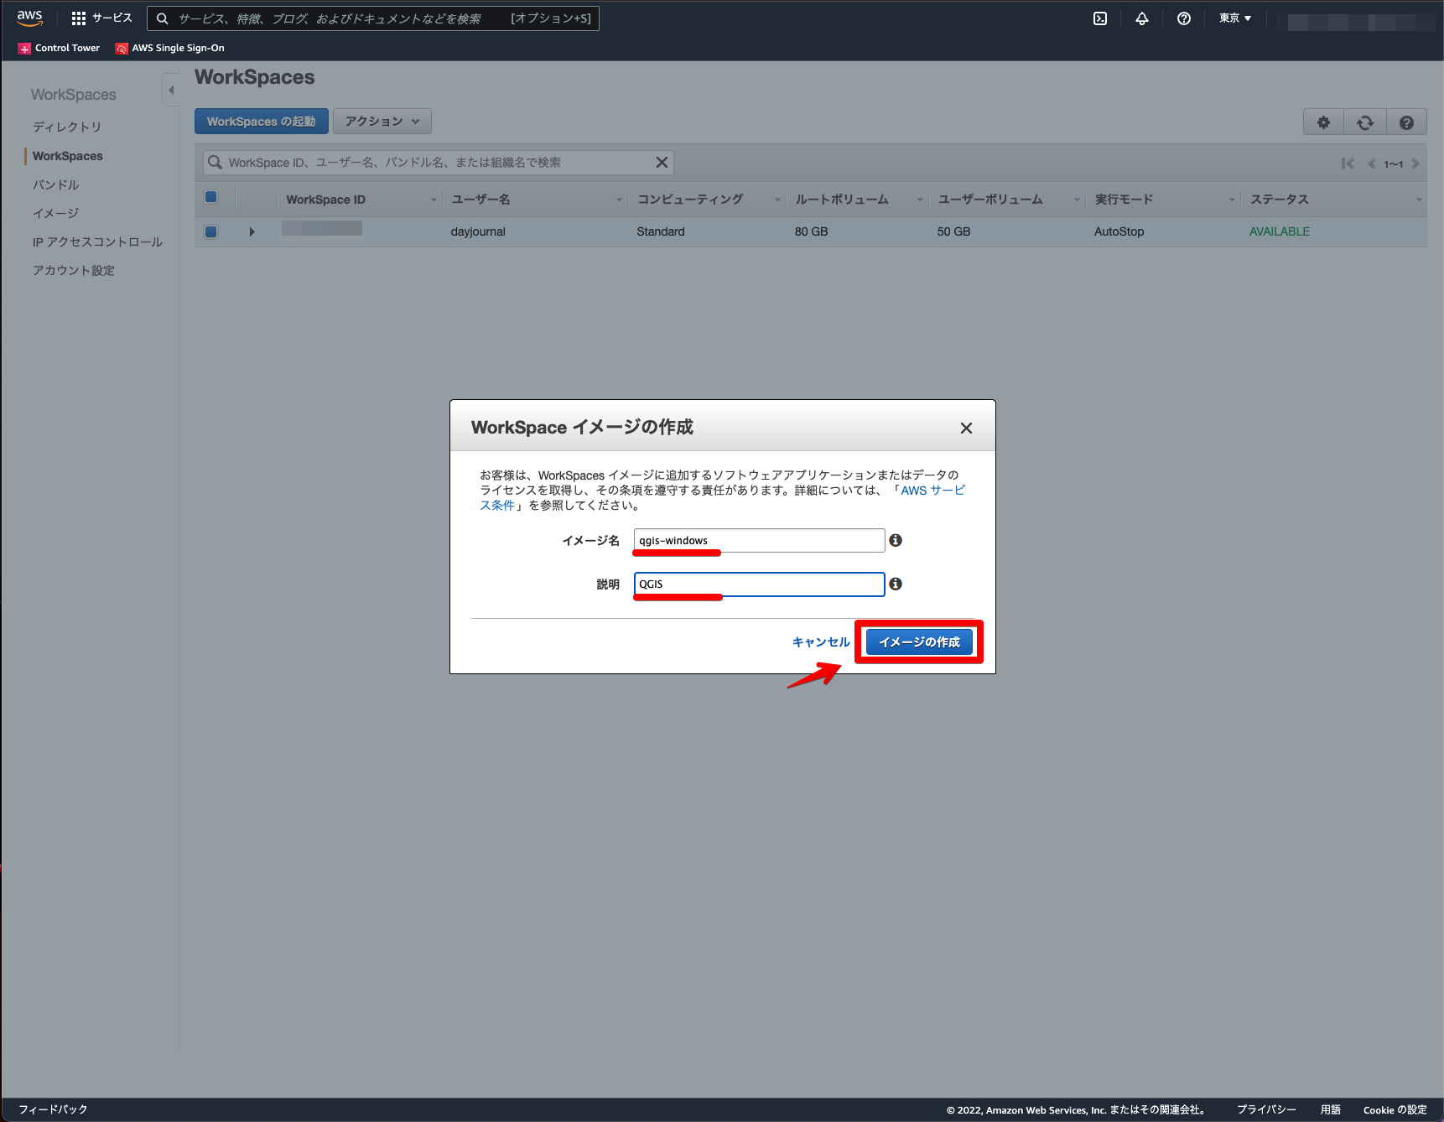Click the 80 GB root volume cell
Image resolution: width=1444 pixels, height=1122 pixels.
[x=811, y=231]
